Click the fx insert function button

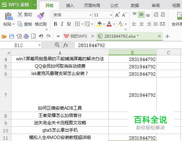point(65,45)
